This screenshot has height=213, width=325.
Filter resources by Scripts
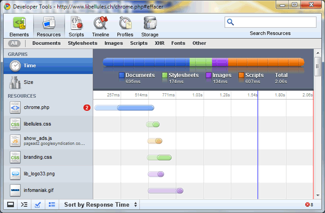138,43
